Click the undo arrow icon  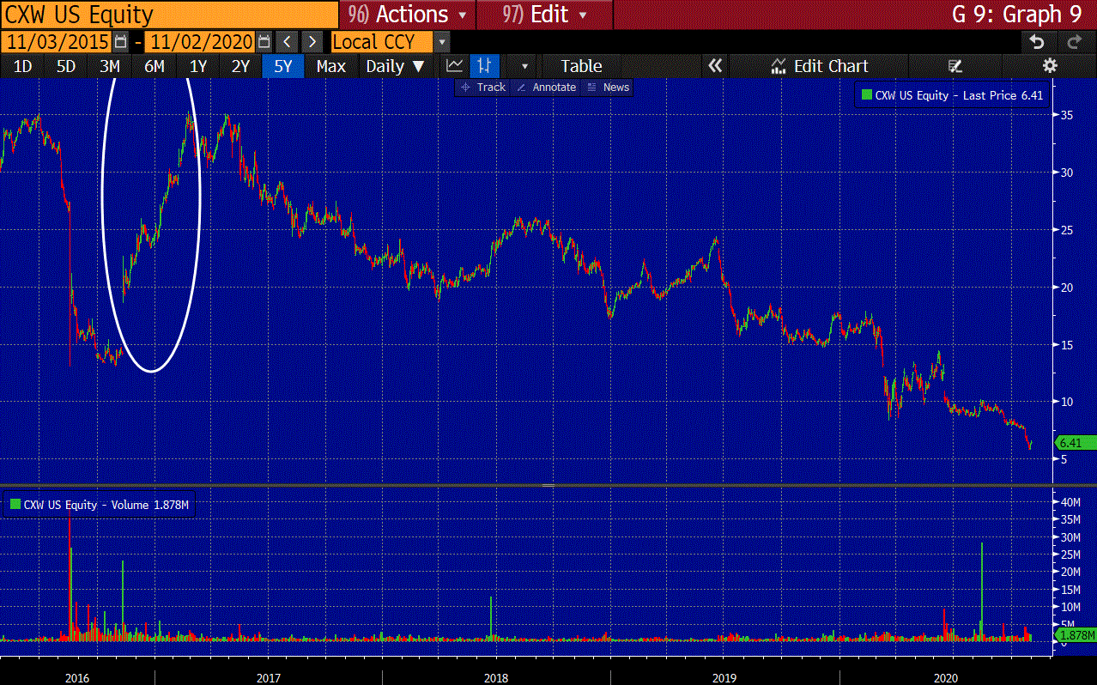tap(1037, 42)
